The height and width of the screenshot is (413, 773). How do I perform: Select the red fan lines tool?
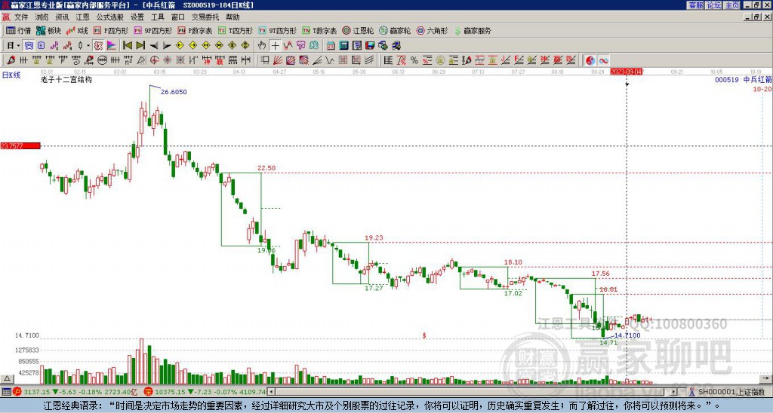click(278, 60)
